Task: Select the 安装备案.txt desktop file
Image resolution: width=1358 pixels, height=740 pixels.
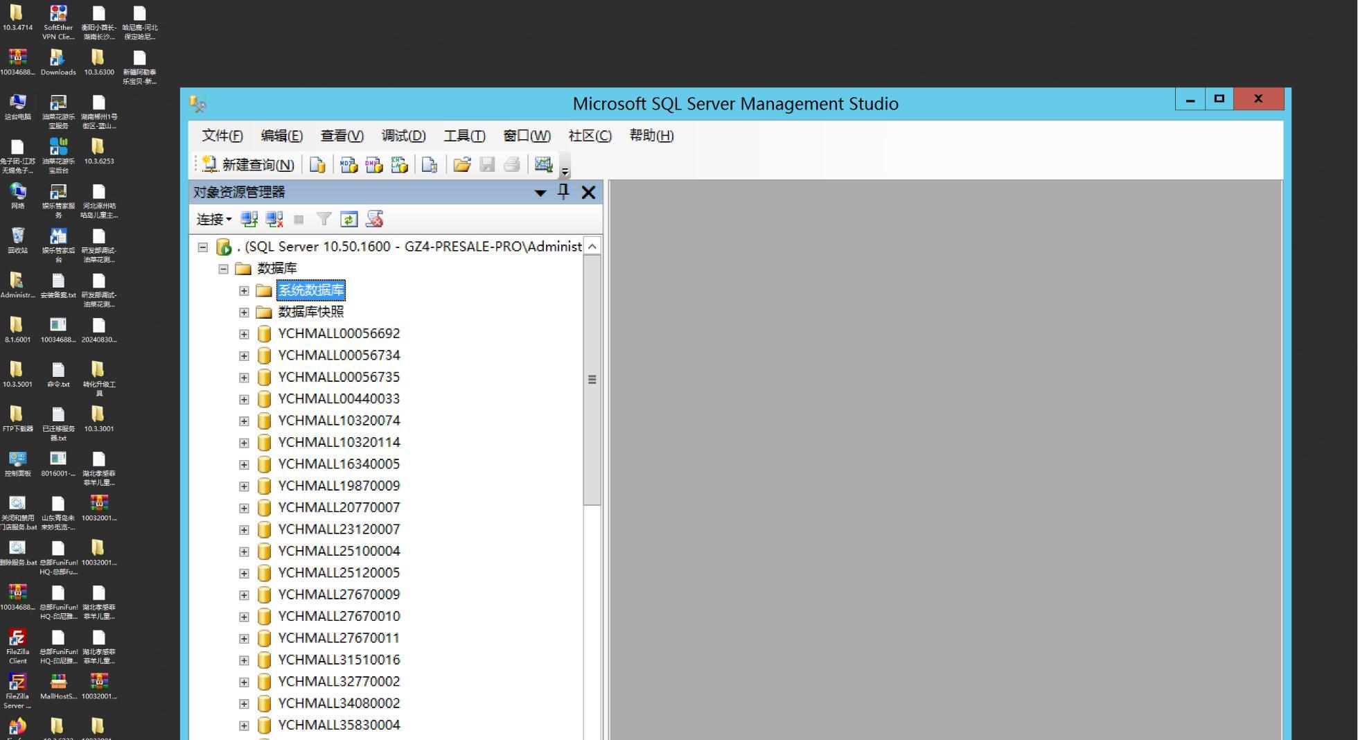Action: click(58, 285)
